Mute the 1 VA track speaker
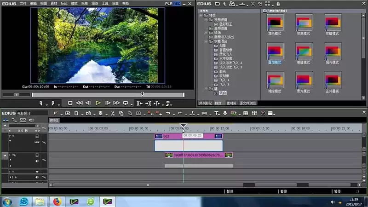 (x=37, y=161)
